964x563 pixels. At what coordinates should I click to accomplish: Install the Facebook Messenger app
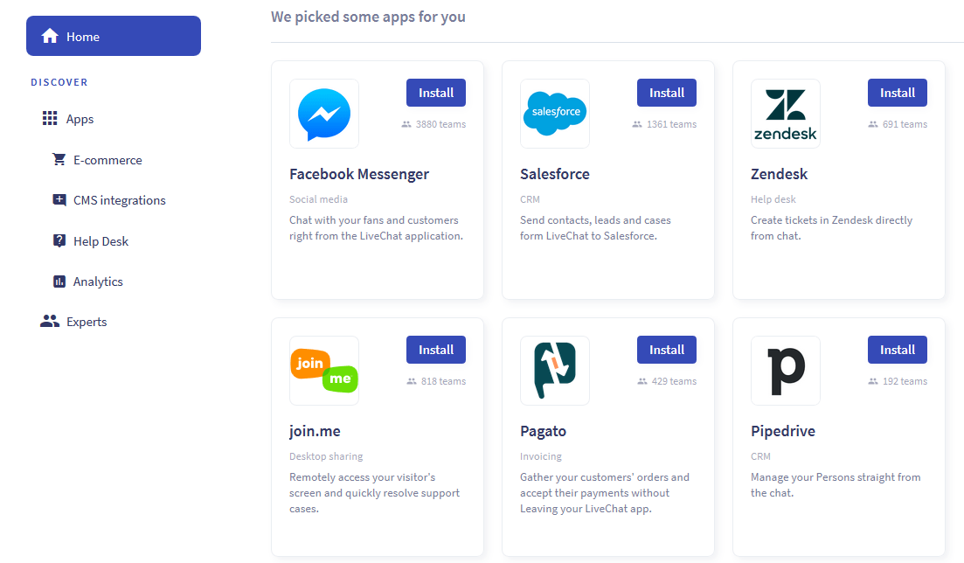click(x=436, y=93)
